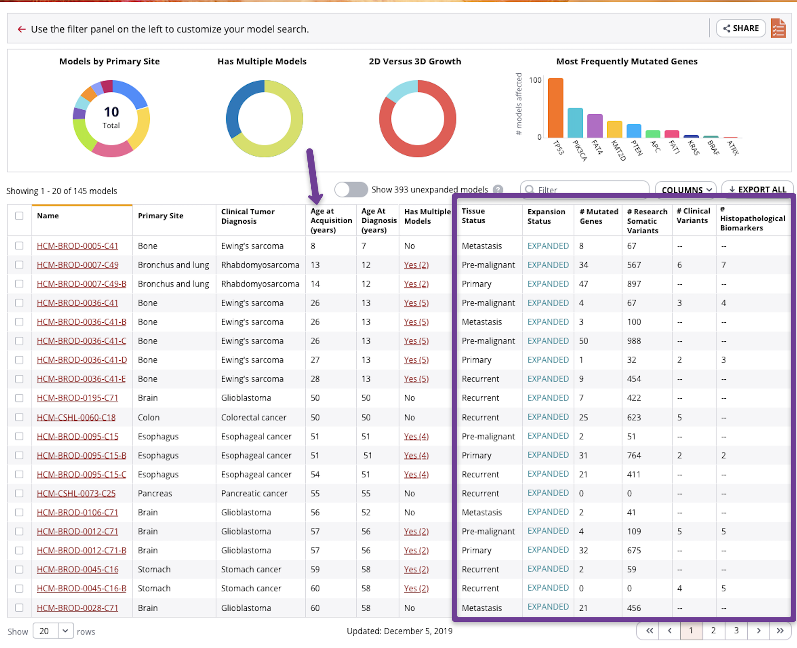Viewport: 797px width, 648px height.
Task: Click the red back arrow above the table
Action: (22, 29)
